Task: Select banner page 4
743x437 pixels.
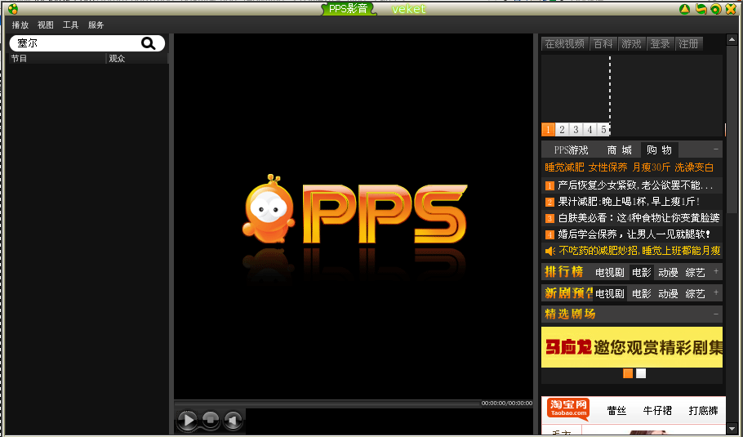Action: (x=590, y=129)
